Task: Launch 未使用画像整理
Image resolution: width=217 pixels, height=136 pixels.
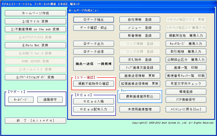Action: click(140, 109)
